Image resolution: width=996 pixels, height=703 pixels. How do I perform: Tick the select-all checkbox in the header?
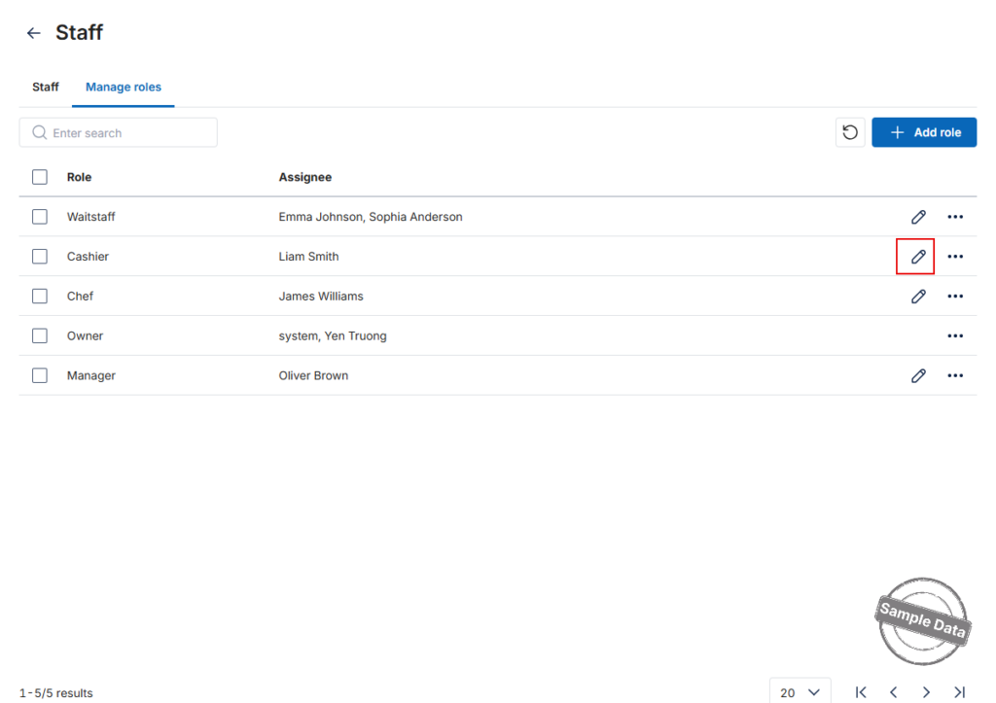(x=39, y=177)
